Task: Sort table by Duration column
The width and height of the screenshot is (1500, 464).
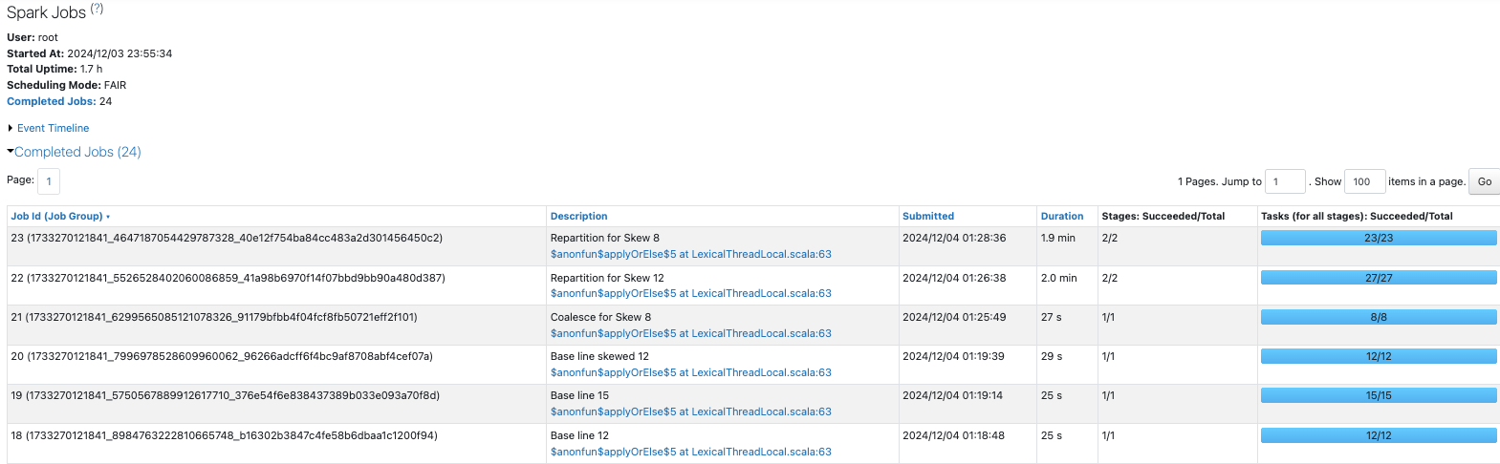Action: 1062,217
